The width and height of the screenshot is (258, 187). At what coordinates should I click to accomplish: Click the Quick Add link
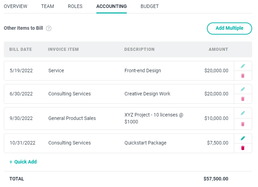point(23,162)
